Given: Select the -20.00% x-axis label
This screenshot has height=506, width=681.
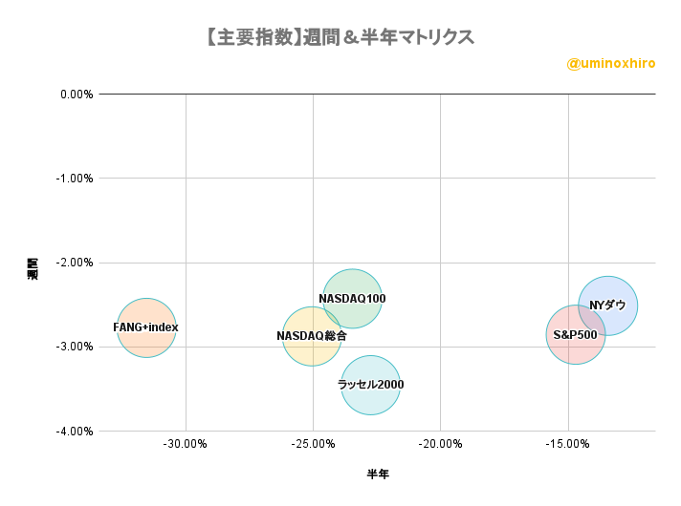Looking at the screenshot, I should pos(440,444).
